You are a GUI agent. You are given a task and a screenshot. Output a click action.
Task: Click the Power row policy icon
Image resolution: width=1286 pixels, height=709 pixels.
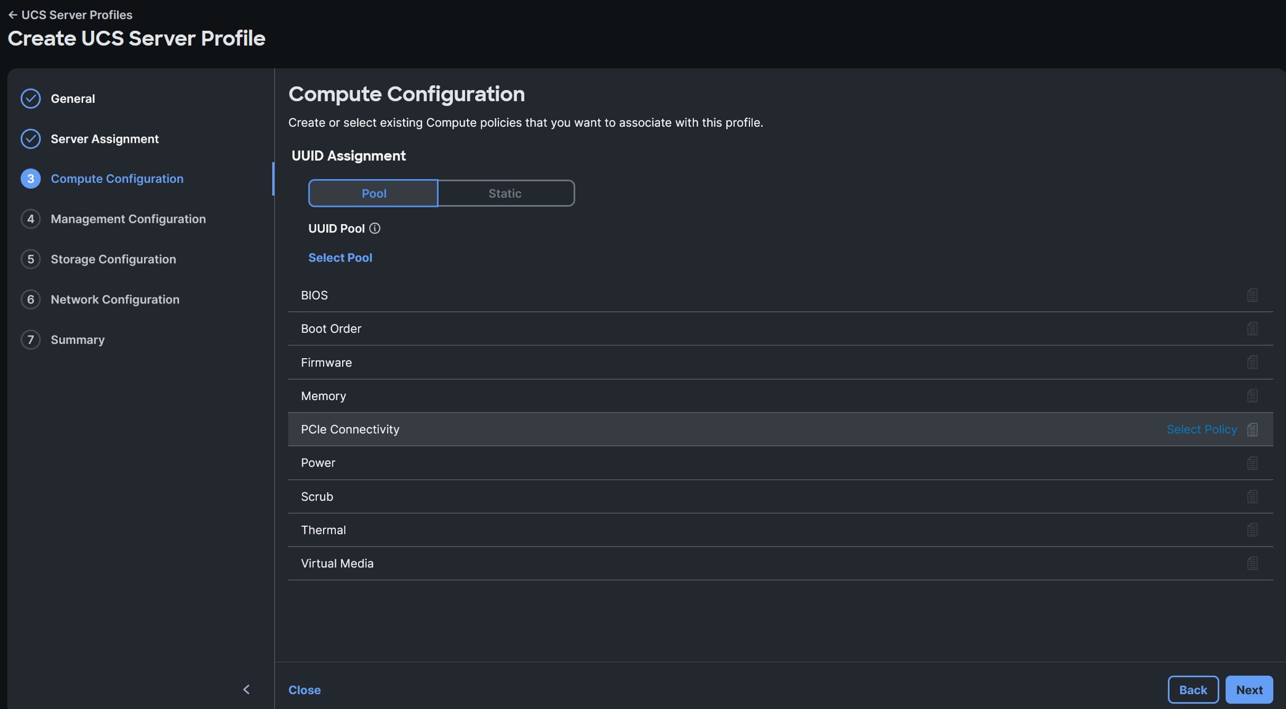(x=1252, y=463)
